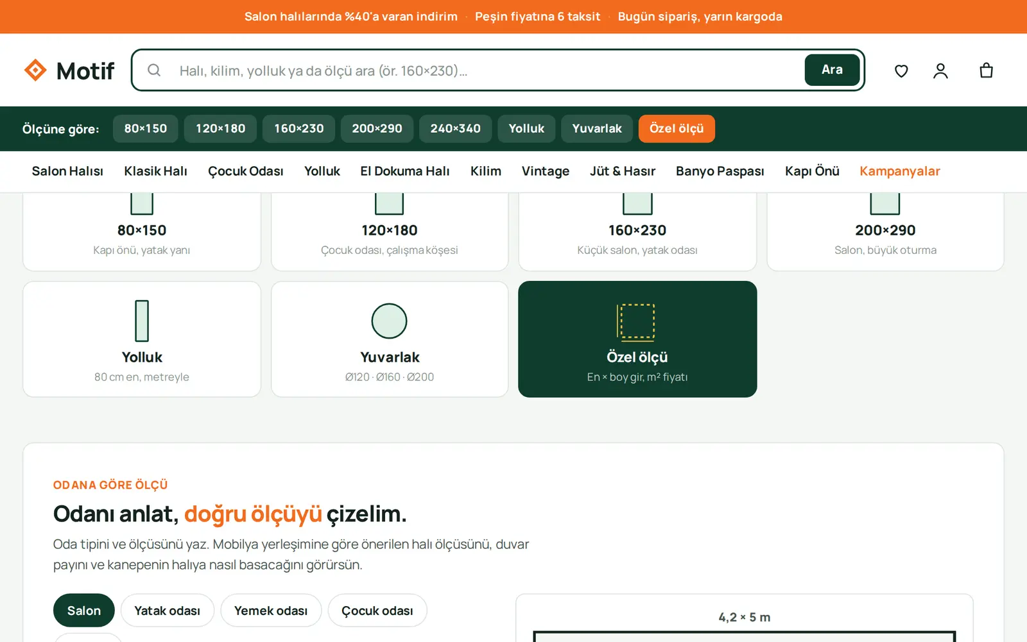Click the Yuvarlak round rug circle icon
Image resolution: width=1027 pixels, height=642 pixels.
pos(390,321)
